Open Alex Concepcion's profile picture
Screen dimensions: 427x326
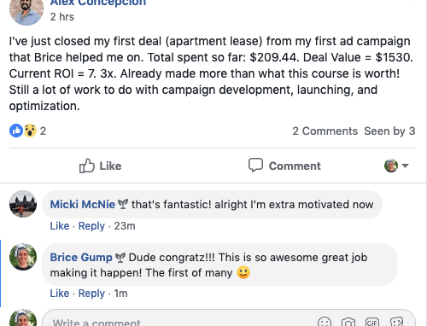26,10
